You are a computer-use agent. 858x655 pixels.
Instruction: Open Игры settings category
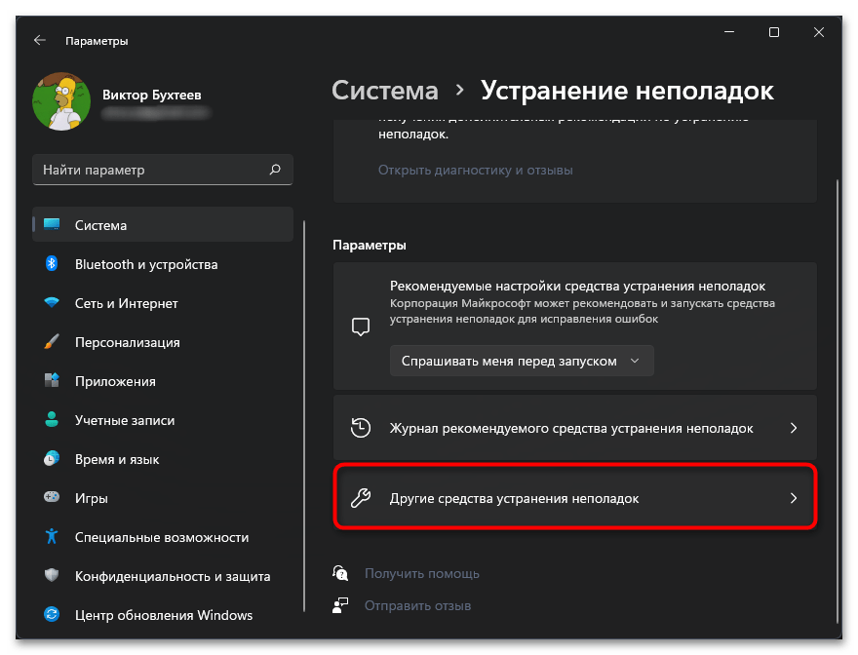pos(92,498)
